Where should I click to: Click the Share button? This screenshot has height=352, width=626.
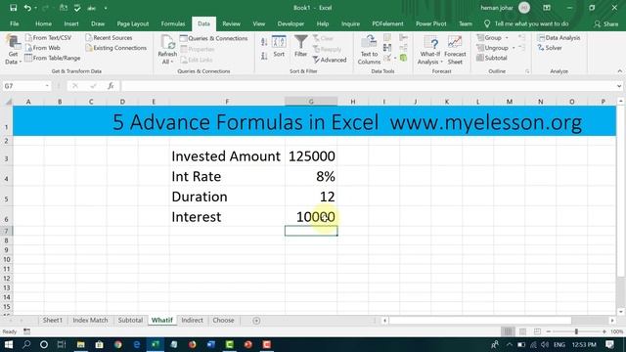tap(605, 23)
